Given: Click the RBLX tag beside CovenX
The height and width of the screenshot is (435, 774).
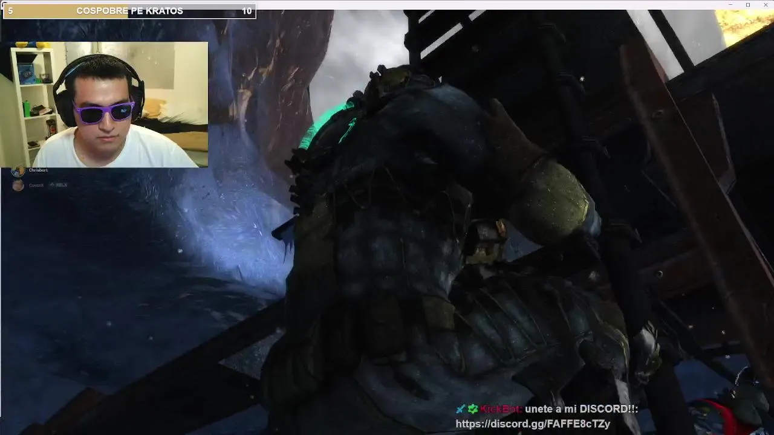Looking at the screenshot, I should pos(59,185).
